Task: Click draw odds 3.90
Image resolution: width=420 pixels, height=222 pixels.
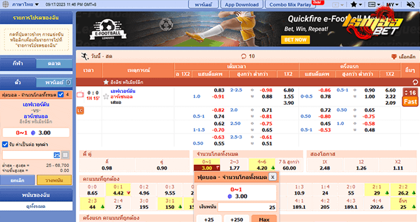Action: (x=288, y=103)
